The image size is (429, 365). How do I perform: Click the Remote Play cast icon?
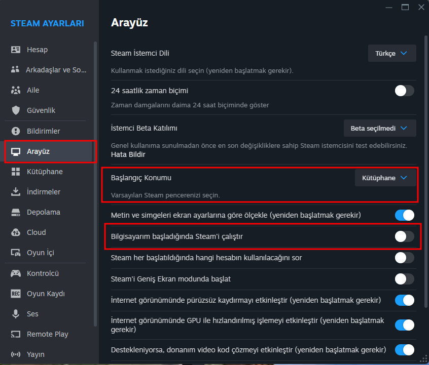click(x=16, y=334)
